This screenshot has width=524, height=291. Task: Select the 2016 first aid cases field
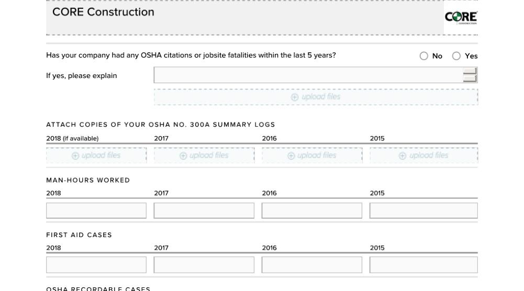click(312, 265)
